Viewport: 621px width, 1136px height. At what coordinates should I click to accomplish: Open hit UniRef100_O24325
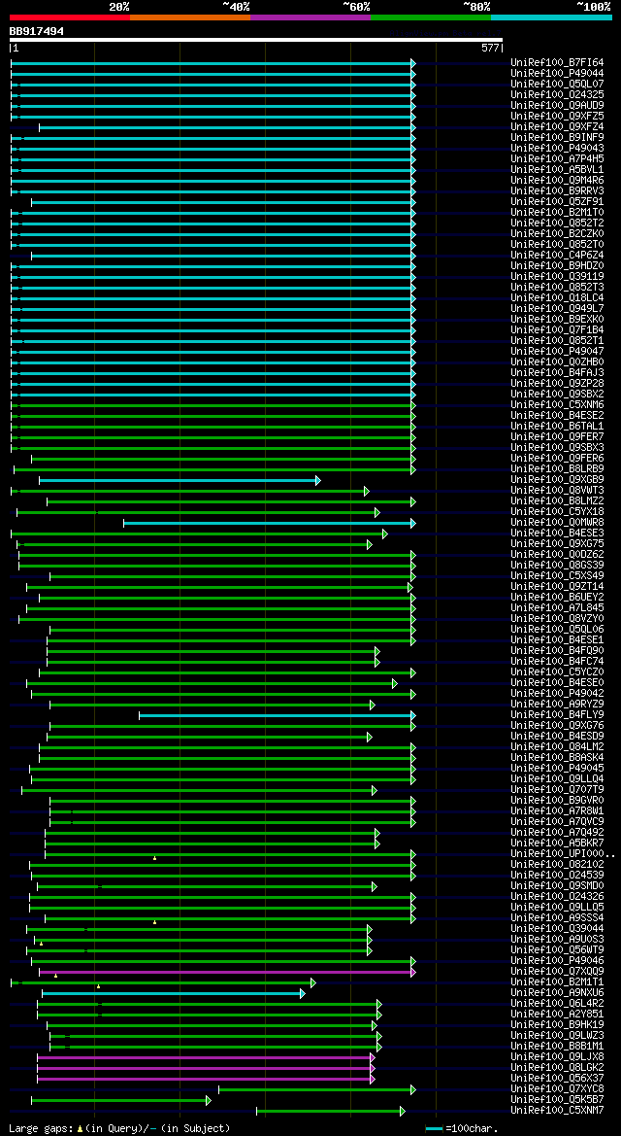point(557,95)
